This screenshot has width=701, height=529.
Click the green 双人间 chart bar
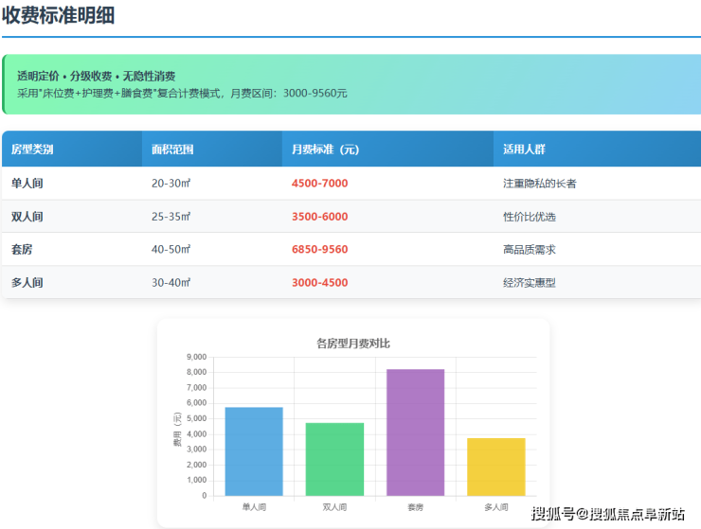click(334, 459)
